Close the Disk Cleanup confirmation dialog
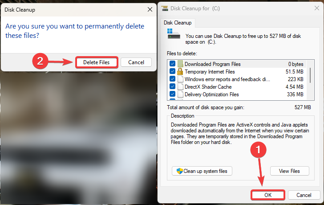 point(150,9)
